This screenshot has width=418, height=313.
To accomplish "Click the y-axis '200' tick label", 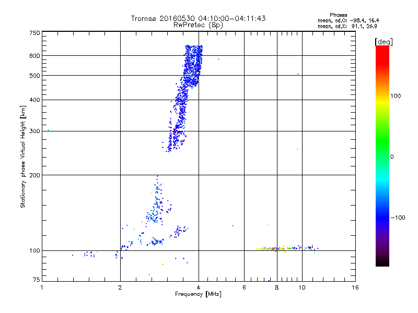I will point(34,175).
